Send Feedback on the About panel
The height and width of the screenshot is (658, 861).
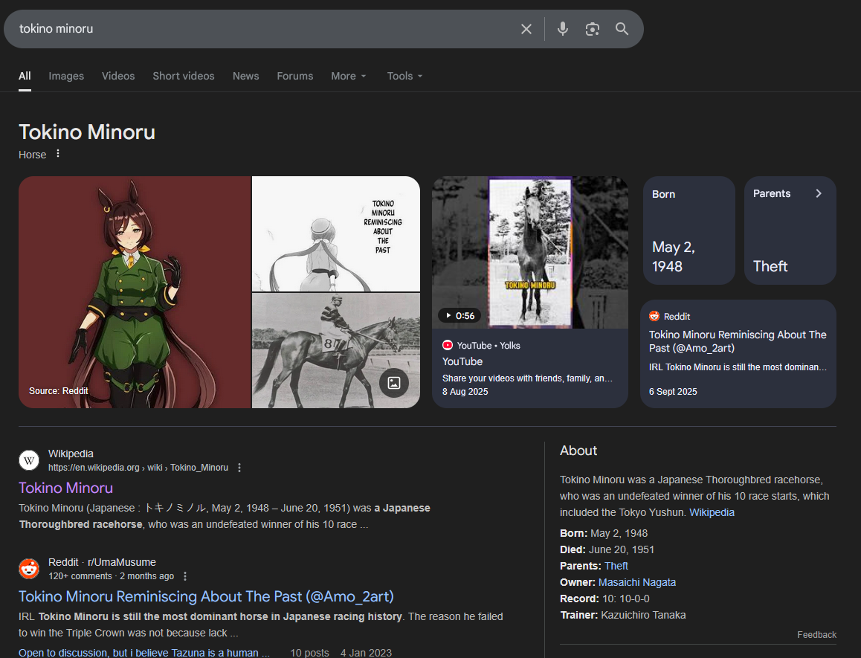point(816,635)
